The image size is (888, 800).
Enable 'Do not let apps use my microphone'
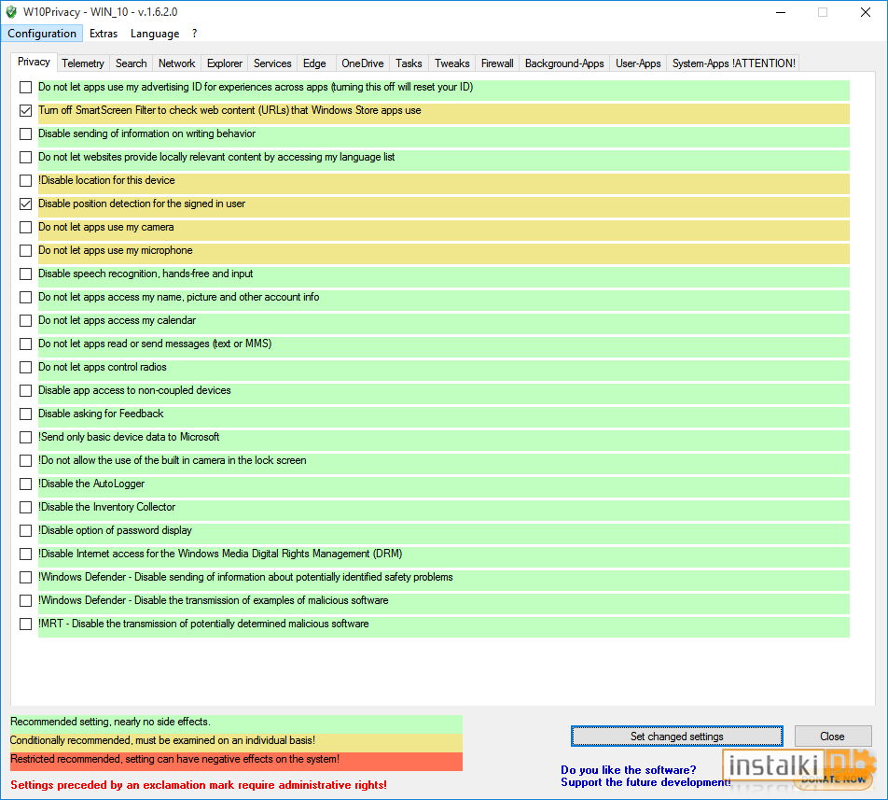25,250
